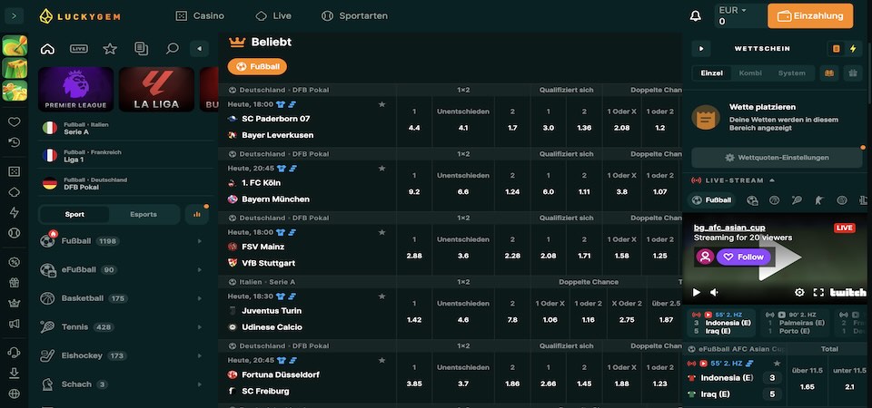Open the download app icon
The image size is (872, 408).
(15, 373)
